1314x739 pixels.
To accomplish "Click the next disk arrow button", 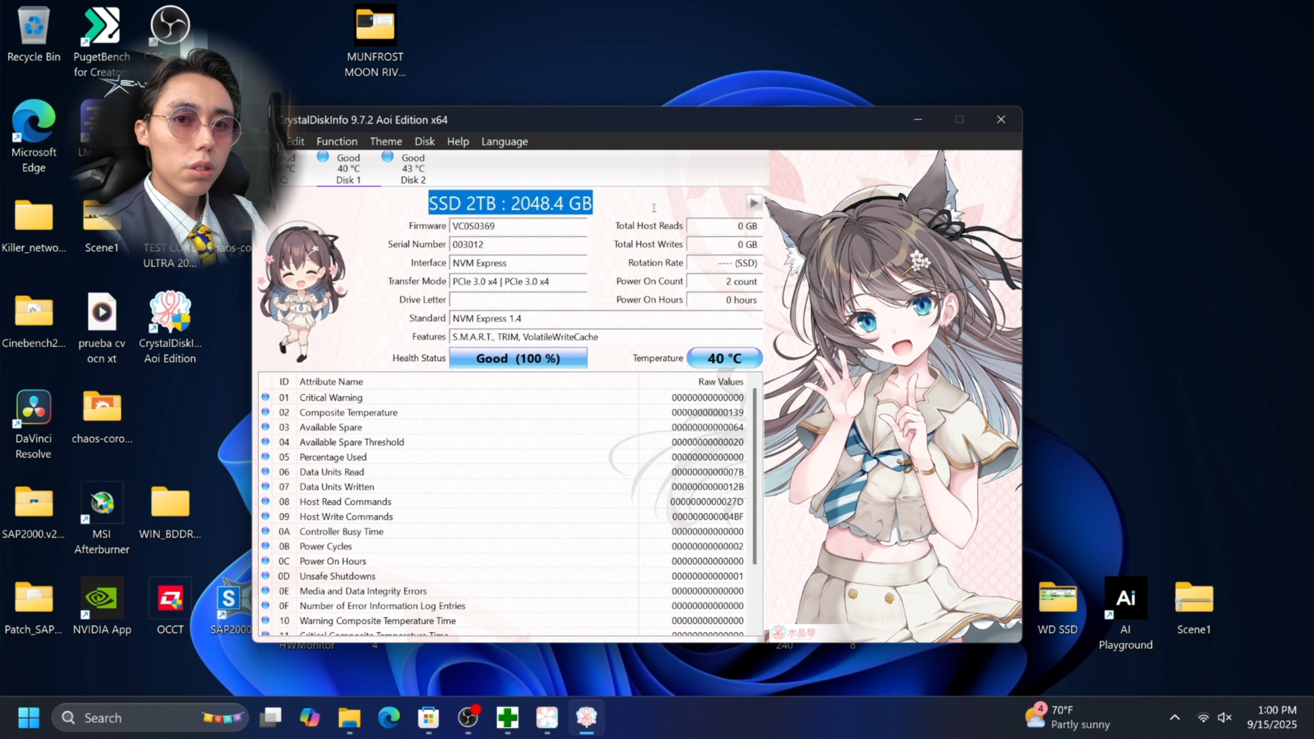I will (x=754, y=203).
